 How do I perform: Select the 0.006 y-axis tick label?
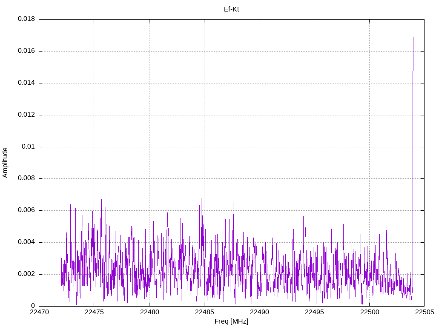pyautogui.click(x=26, y=210)
